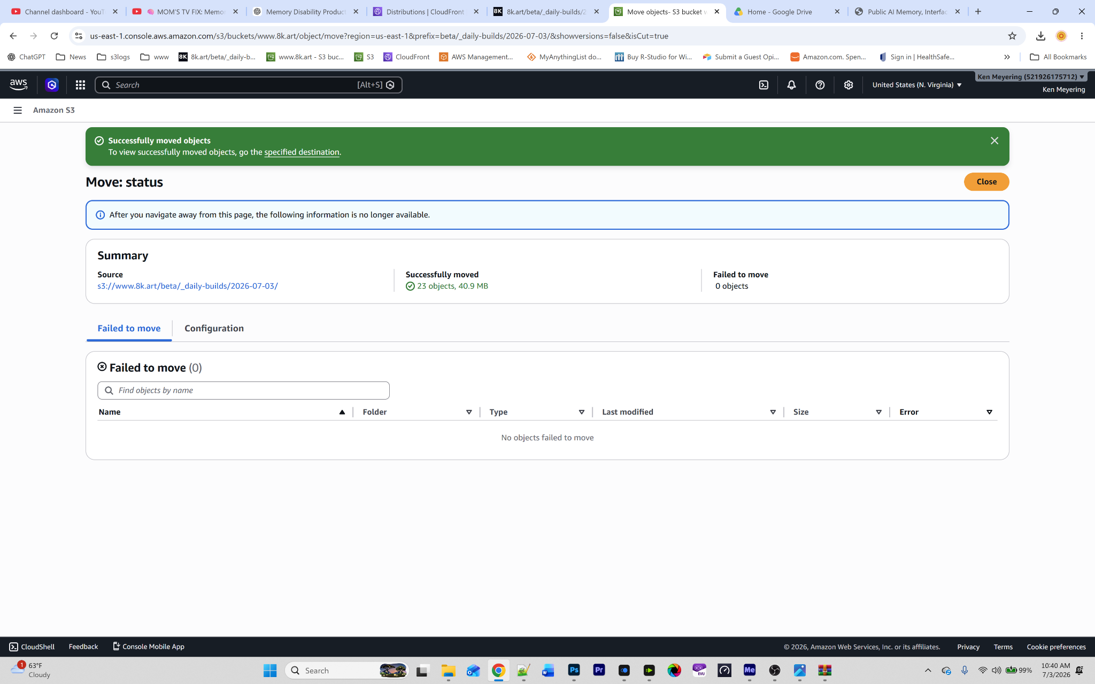This screenshot has height=684, width=1095.
Task: Open the CloudFront bookmark
Action: pyautogui.click(x=406, y=57)
